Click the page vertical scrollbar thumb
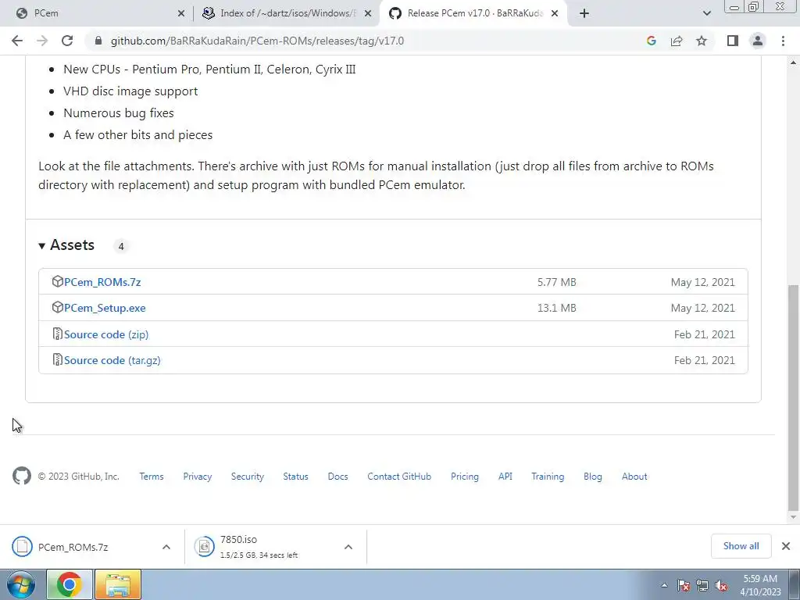 tap(793, 398)
